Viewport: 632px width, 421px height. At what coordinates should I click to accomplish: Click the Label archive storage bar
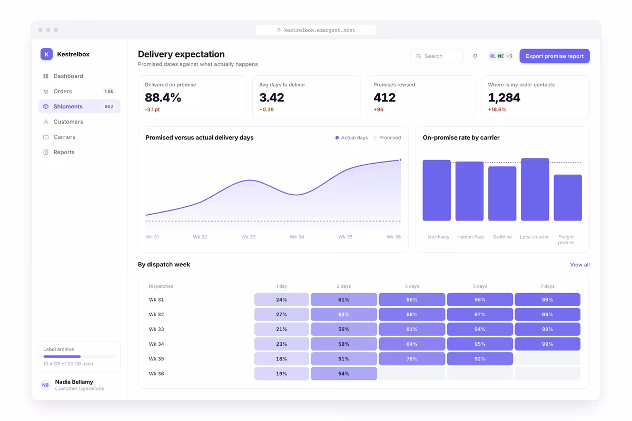[79, 356]
